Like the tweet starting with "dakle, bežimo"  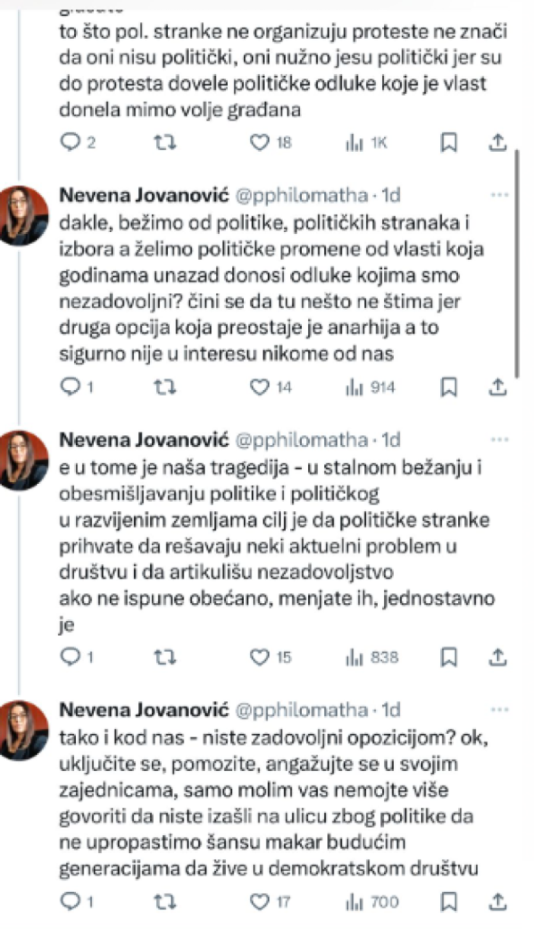click(x=260, y=387)
